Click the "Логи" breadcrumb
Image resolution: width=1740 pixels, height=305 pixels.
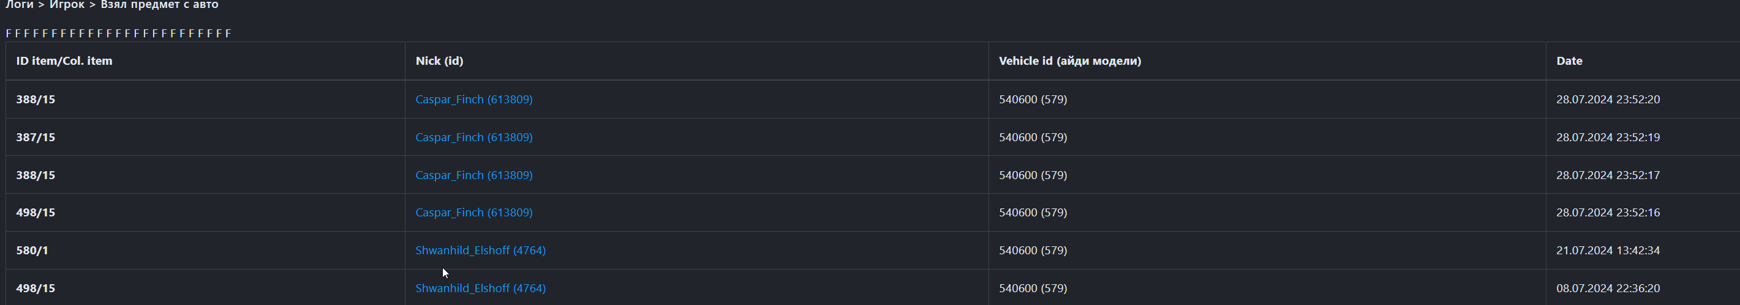[19, 5]
